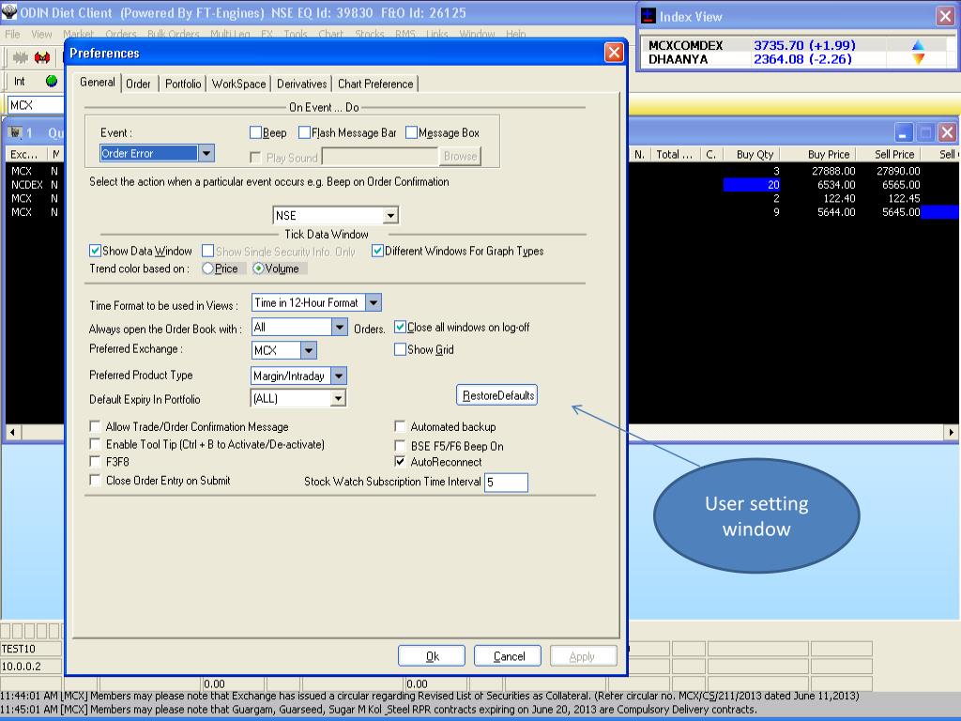Click the Index View window icon
Screen dimensions: 961x721
[x=648, y=16]
